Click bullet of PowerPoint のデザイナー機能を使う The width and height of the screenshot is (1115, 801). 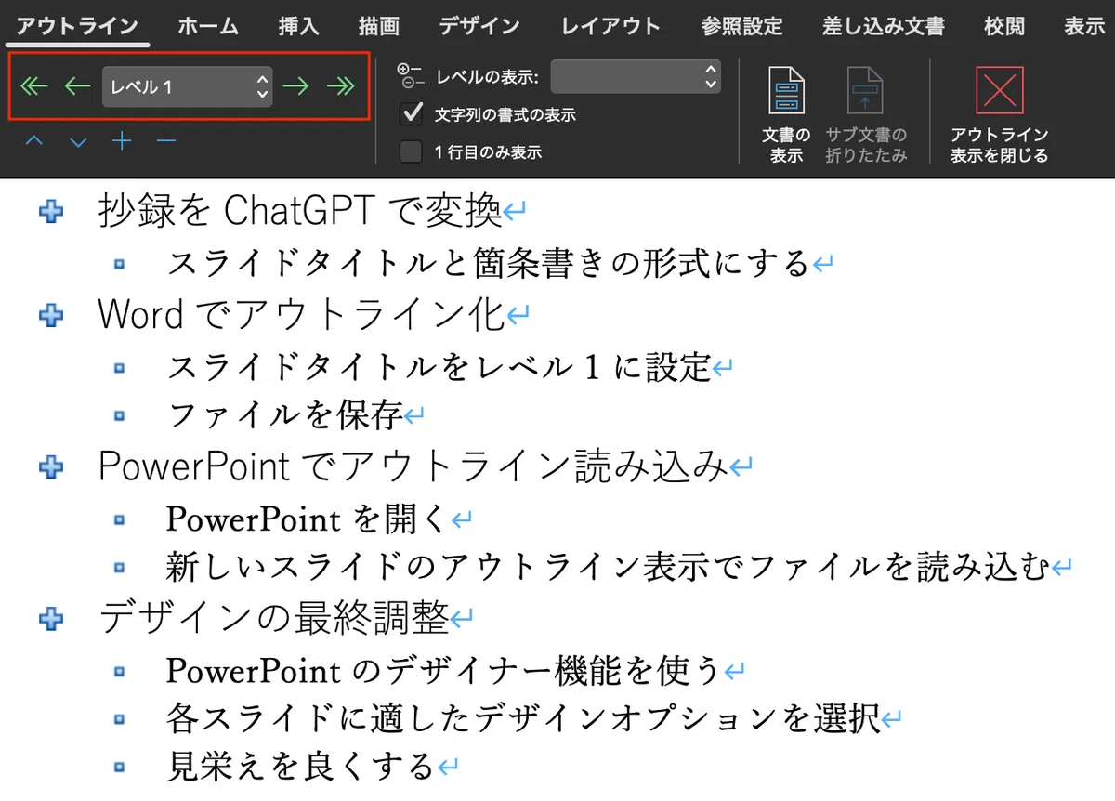118,670
